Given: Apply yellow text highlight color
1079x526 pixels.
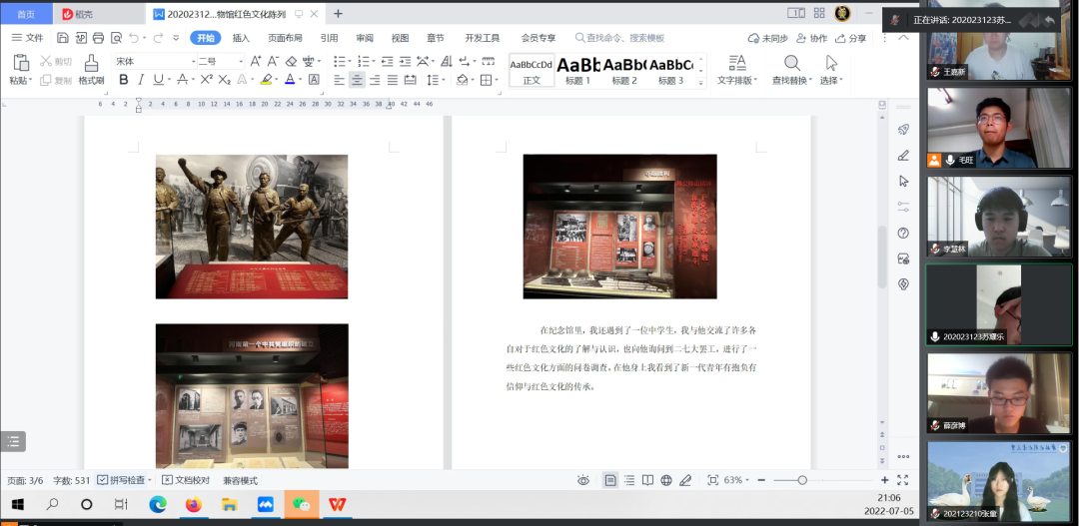Looking at the screenshot, I should pyautogui.click(x=266, y=80).
